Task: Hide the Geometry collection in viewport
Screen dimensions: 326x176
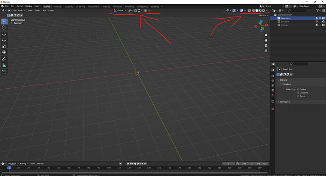Action: 320,18
